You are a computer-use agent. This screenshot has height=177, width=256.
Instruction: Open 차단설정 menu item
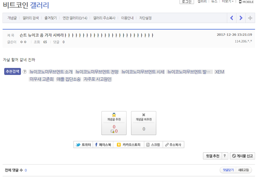(x=145, y=18)
